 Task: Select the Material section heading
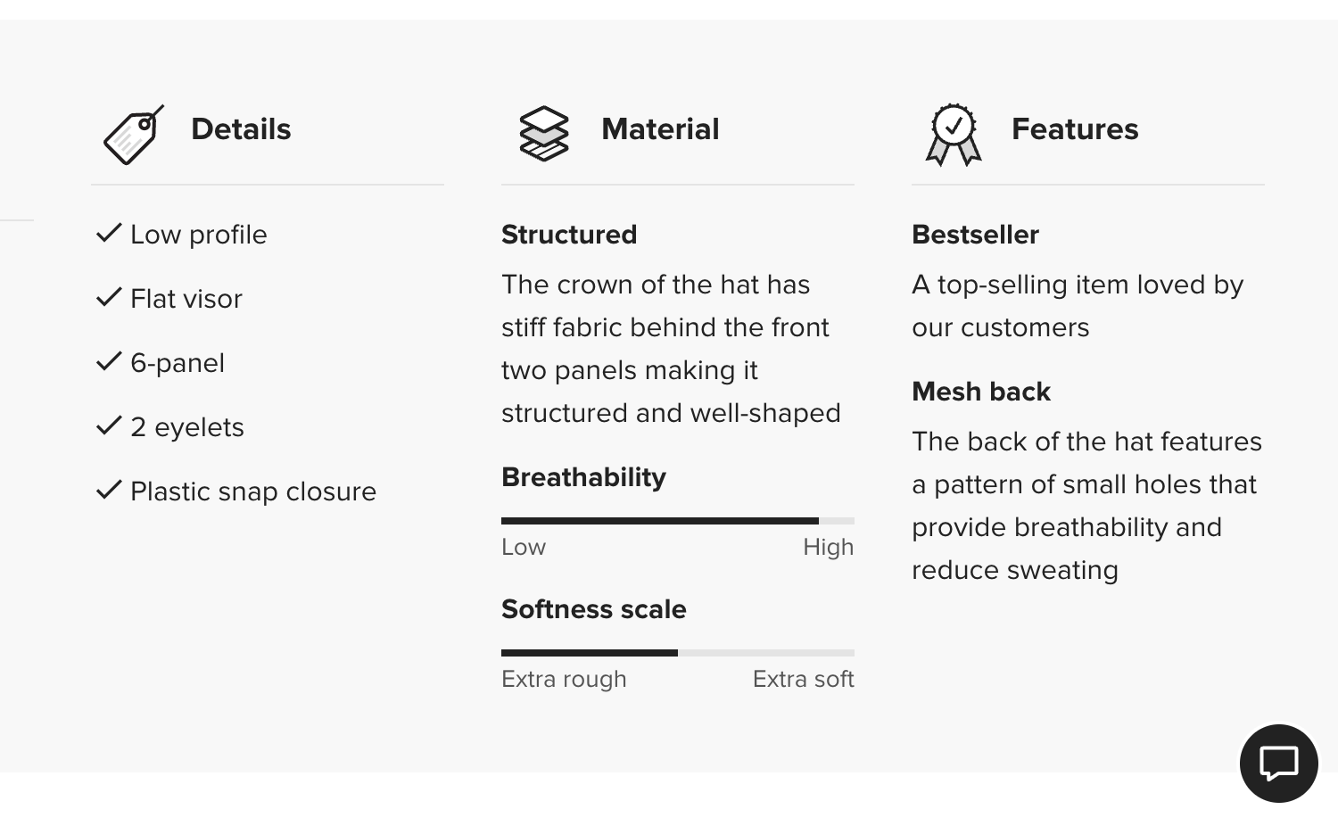click(660, 129)
